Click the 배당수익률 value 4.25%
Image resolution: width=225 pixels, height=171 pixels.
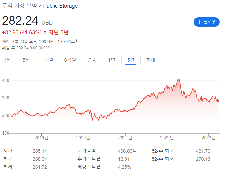[x=125, y=167]
